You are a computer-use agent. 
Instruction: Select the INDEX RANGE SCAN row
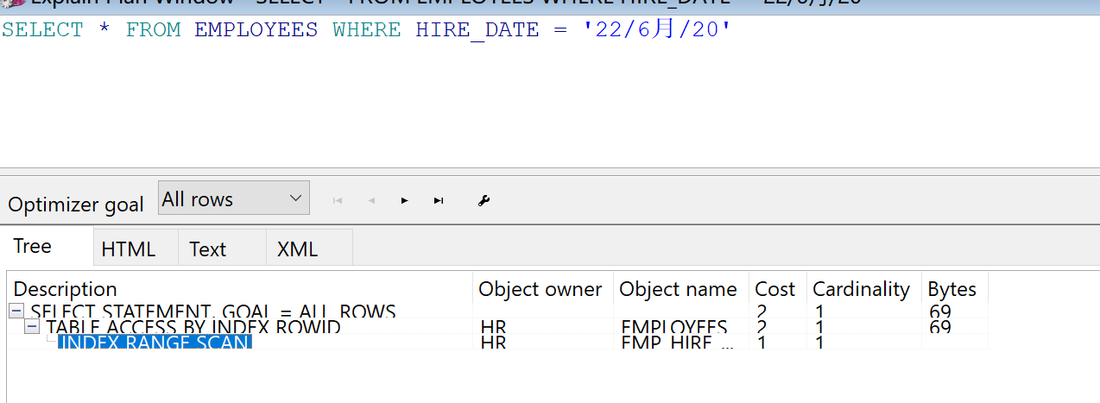point(155,342)
